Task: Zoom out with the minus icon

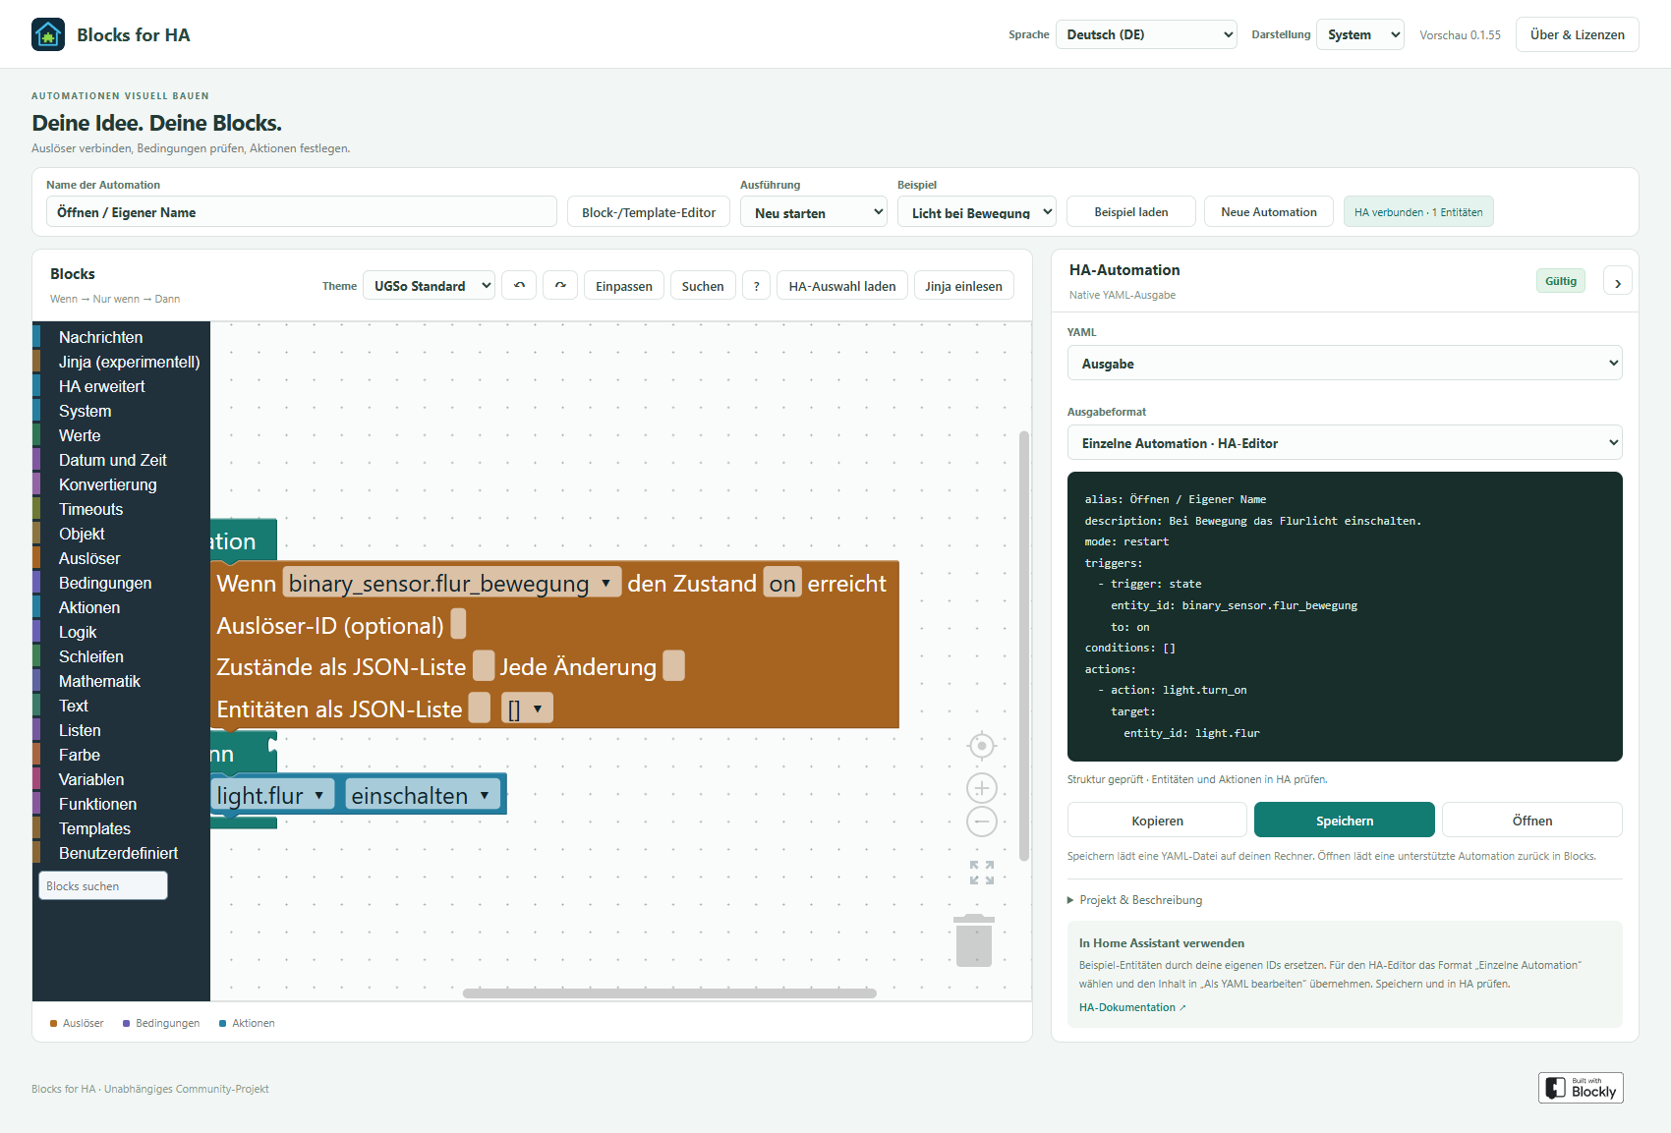Action: pyautogui.click(x=982, y=821)
